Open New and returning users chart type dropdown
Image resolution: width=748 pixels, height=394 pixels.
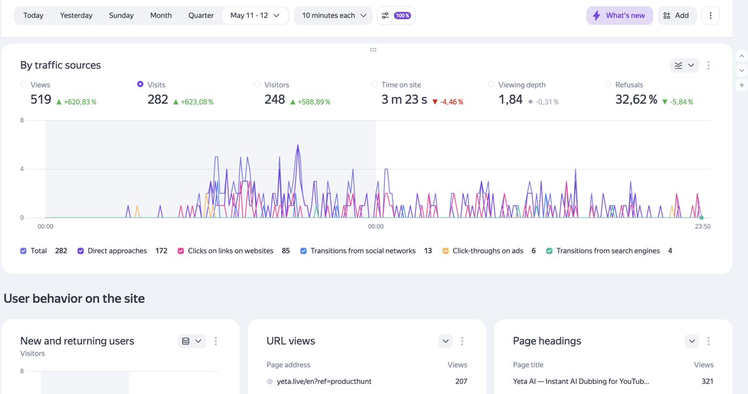[192, 341]
